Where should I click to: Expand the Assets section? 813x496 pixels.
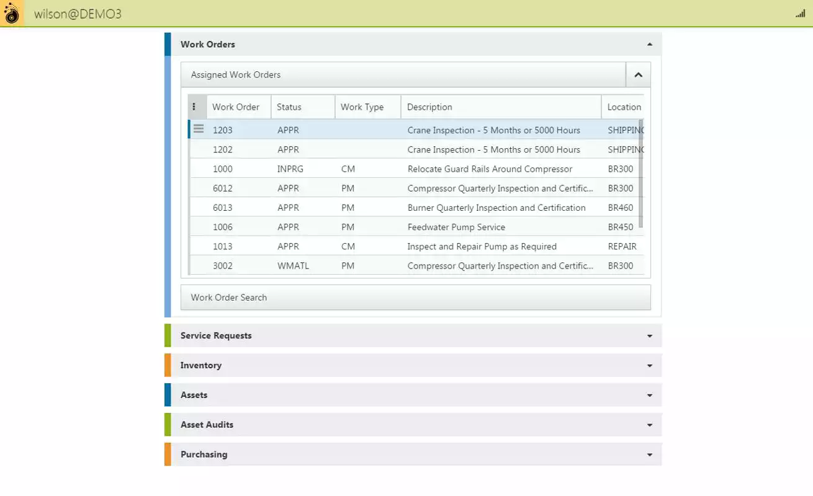[650, 395]
